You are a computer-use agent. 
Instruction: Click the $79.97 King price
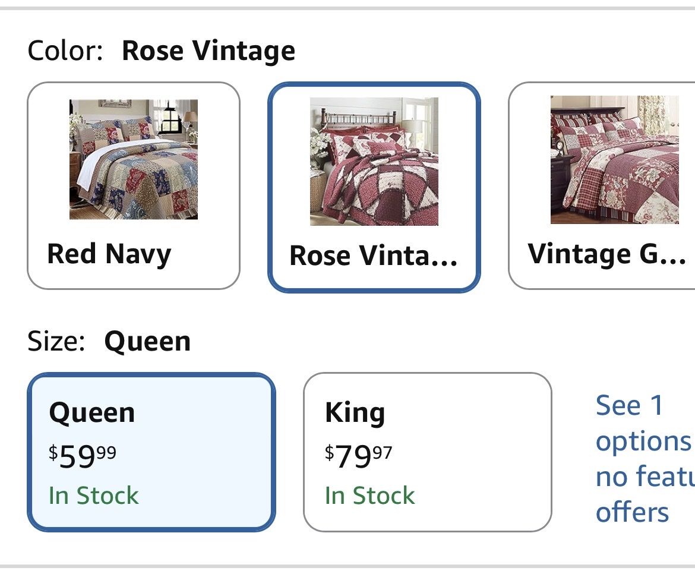(x=359, y=456)
